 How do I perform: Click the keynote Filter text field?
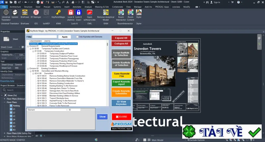(x=44, y=37)
